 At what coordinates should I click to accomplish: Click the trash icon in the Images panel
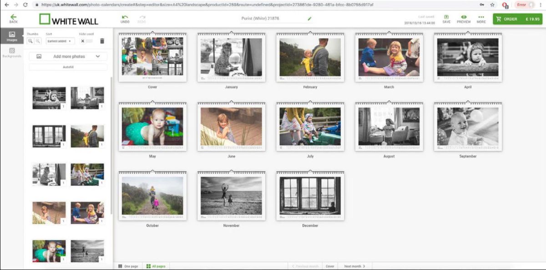coord(102,41)
